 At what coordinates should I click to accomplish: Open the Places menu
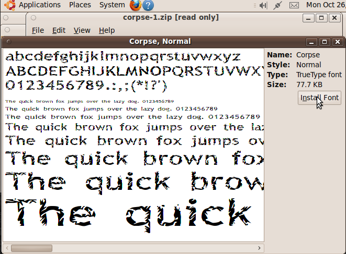point(80,5)
